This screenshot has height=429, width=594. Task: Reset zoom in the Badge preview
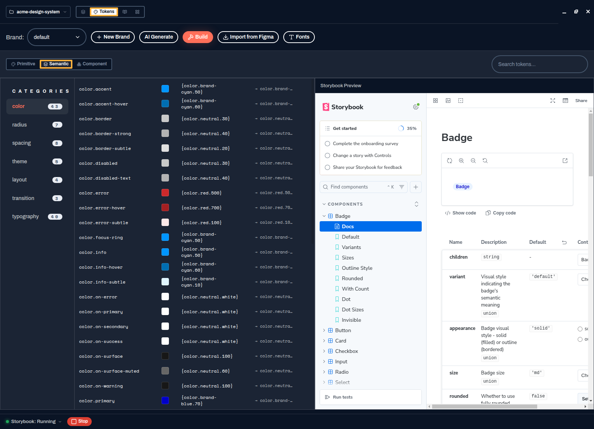(x=485, y=161)
